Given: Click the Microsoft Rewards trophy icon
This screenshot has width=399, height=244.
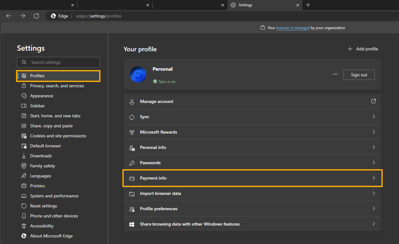Looking at the screenshot, I should pos(132,132).
